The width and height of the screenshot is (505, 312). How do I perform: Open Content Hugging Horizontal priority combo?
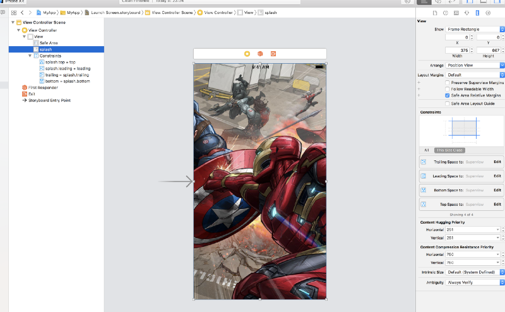[473, 230]
